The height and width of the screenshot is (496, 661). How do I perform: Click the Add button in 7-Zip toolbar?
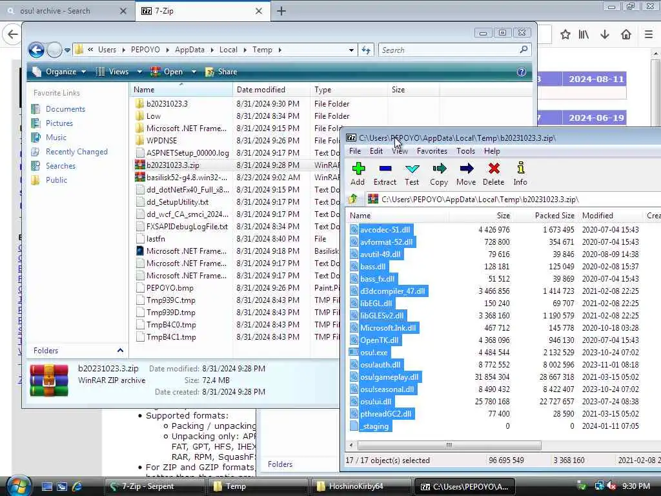coord(358,174)
